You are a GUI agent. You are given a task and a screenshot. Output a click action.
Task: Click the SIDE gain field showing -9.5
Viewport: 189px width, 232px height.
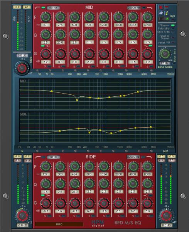[46, 211]
